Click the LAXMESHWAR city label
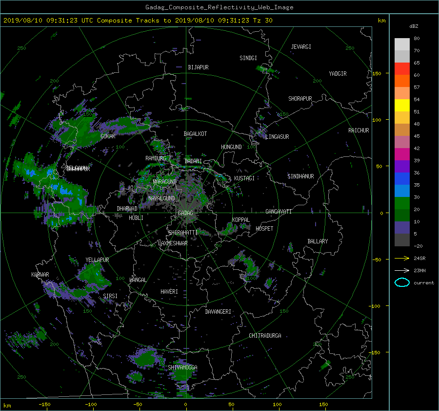The width and height of the screenshot is (439, 411). pos(173,243)
